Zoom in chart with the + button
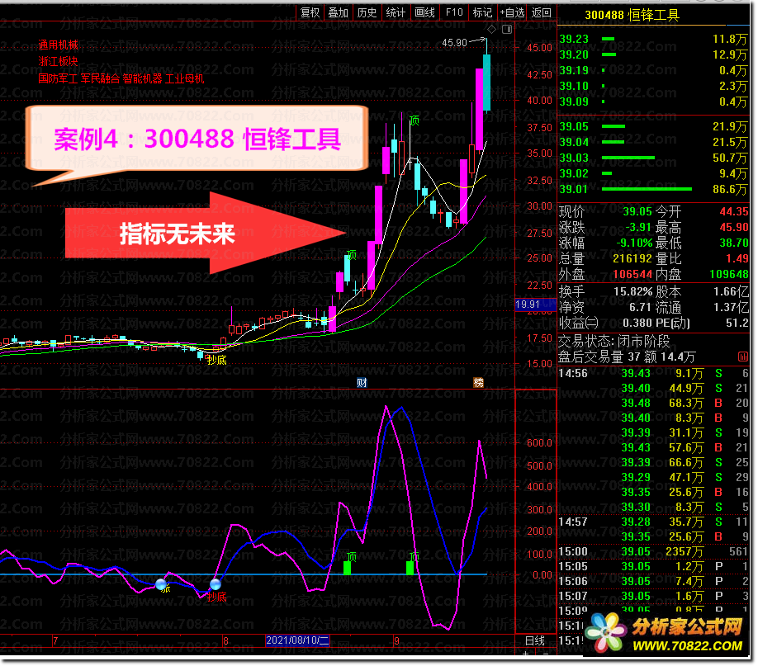Viewport: 758px width, 666px height. coord(525,653)
